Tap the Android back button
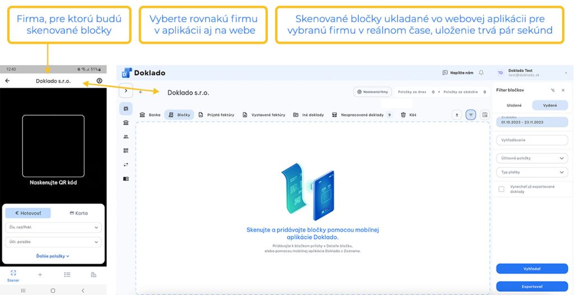 (x=83, y=291)
